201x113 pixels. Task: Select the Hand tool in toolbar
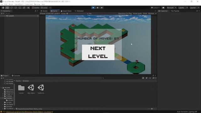pos(3,8)
